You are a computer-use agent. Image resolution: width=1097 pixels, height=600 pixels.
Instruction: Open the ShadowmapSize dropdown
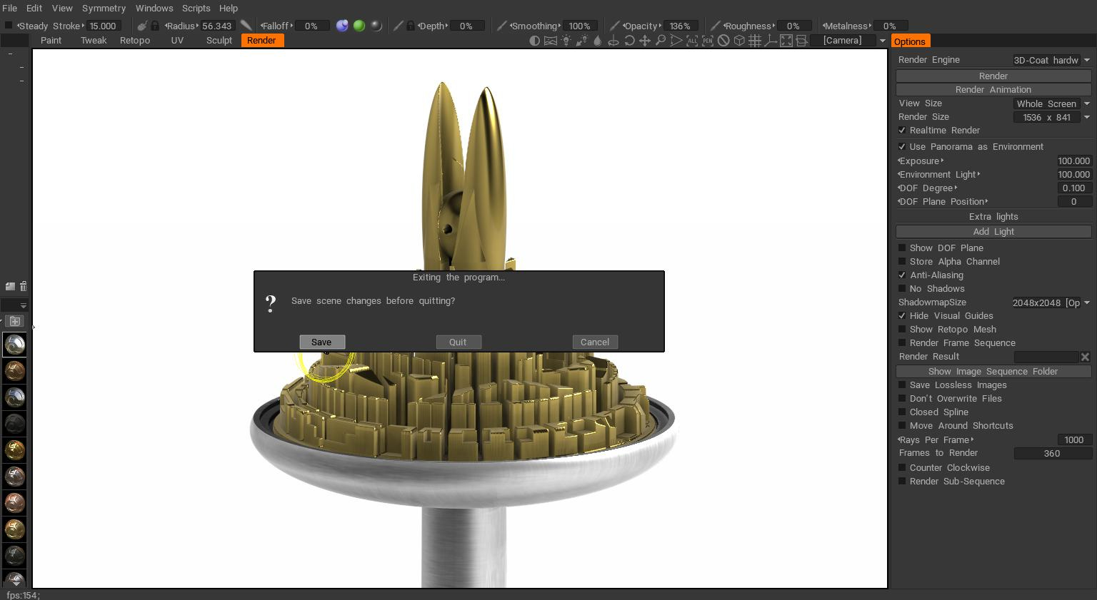[1052, 302]
